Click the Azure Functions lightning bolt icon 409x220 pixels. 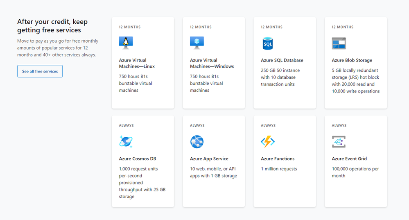tap(268, 142)
